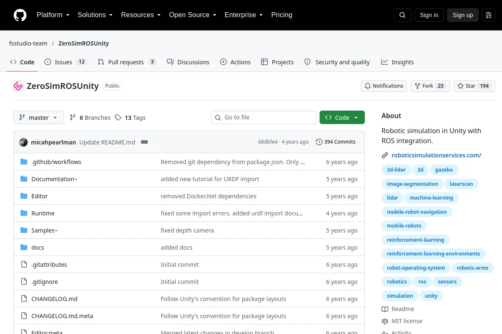
Task: Select the mobile-robot-navigation topic tag
Action: [417, 212]
